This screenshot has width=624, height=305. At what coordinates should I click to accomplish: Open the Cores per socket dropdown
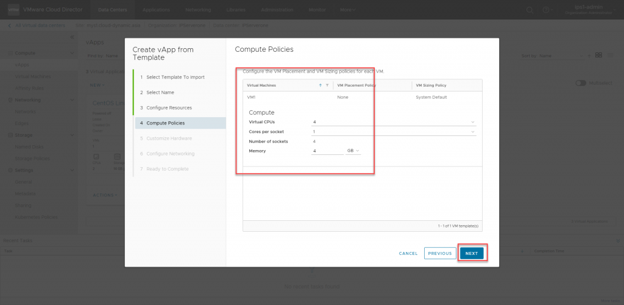point(393,132)
